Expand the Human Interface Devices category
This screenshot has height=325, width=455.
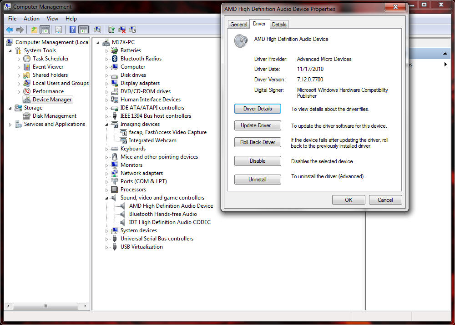106,100
